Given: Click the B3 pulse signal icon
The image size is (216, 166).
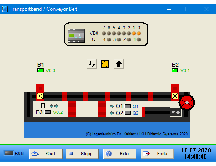Looking at the screenshot, I should [x=43, y=106].
